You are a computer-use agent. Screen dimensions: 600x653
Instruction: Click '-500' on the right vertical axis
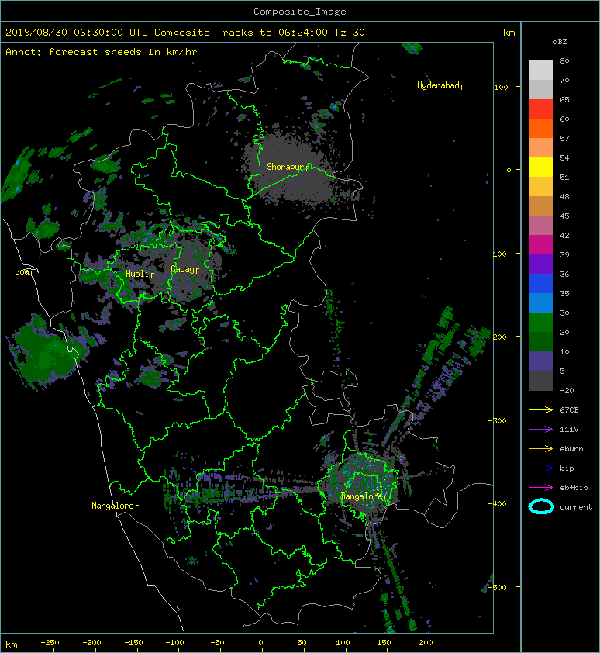click(x=497, y=587)
